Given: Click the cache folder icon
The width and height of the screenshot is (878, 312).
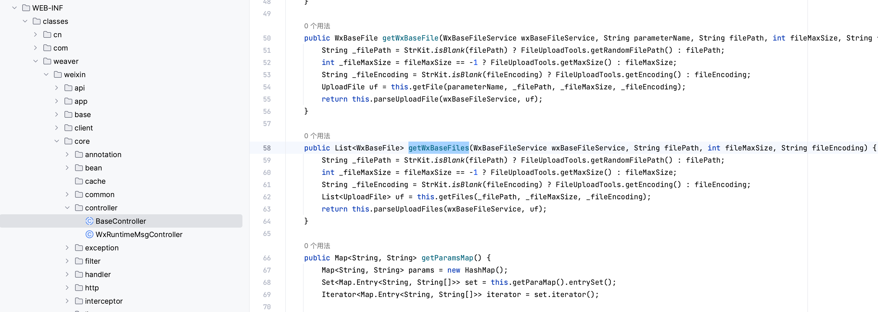Looking at the screenshot, I should tap(79, 181).
